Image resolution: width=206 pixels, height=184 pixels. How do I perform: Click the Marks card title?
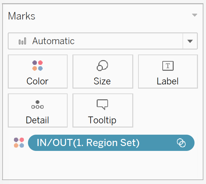coord(22,16)
